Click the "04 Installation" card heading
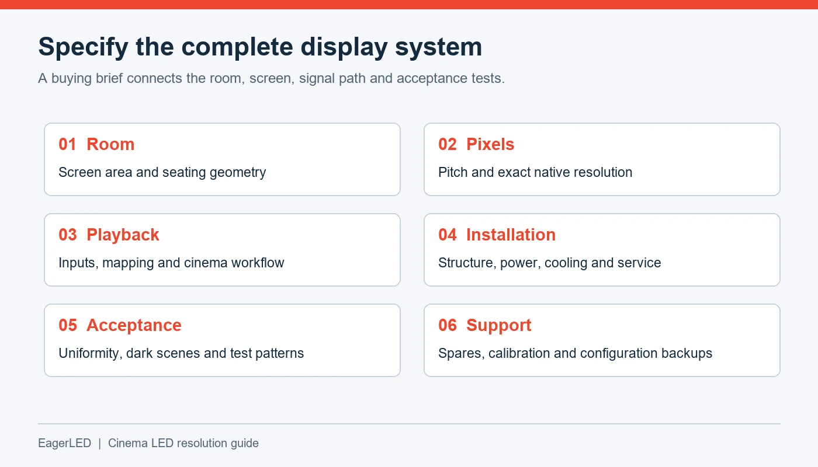The height and width of the screenshot is (467, 818). pos(497,235)
